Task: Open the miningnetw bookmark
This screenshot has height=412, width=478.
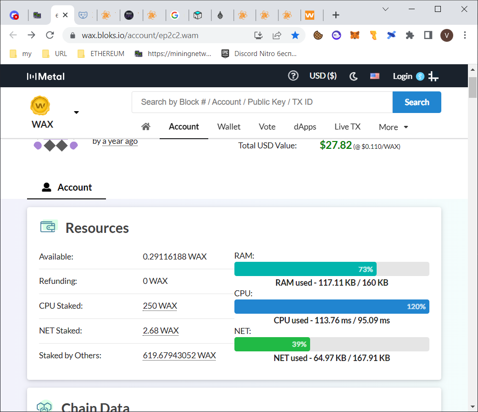Action: pyautogui.click(x=173, y=54)
